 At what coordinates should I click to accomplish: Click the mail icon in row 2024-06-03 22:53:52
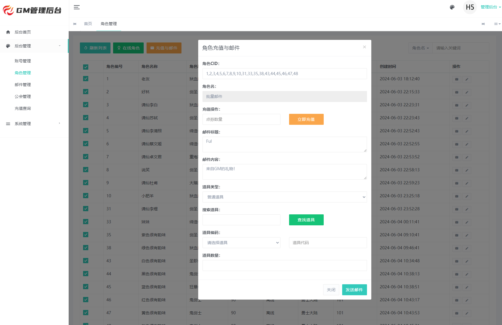point(457,157)
